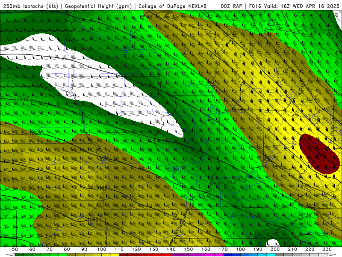Click the 80 value on the color scale
Viewport: 342px width, 257px height.
(x=67, y=249)
